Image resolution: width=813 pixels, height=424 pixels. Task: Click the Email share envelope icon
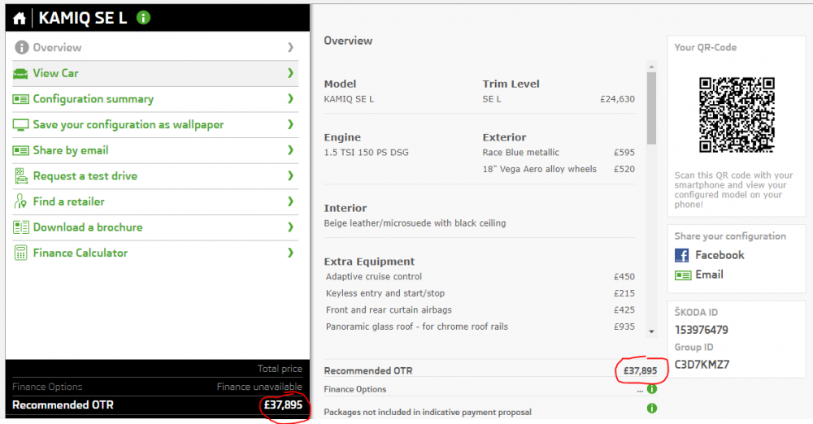click(683, 275)
